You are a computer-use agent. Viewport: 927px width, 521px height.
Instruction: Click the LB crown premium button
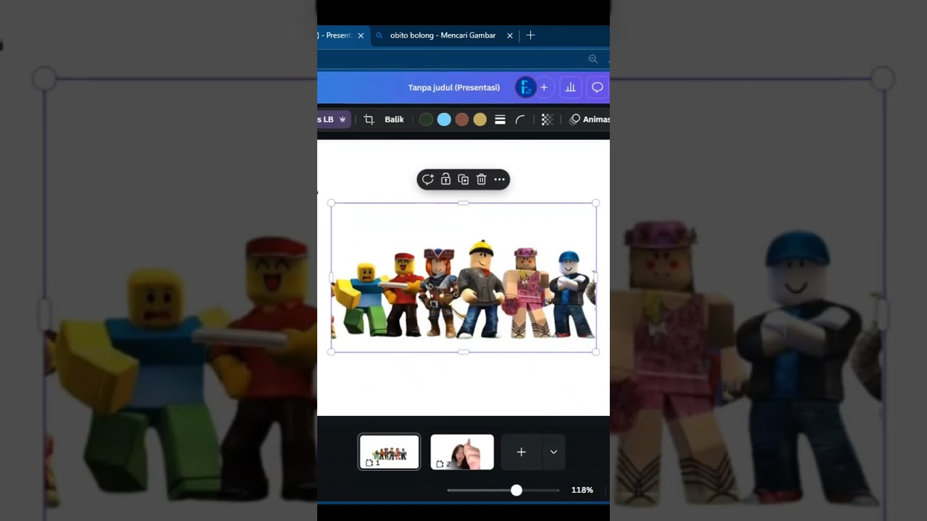click(x=334, y=119)
